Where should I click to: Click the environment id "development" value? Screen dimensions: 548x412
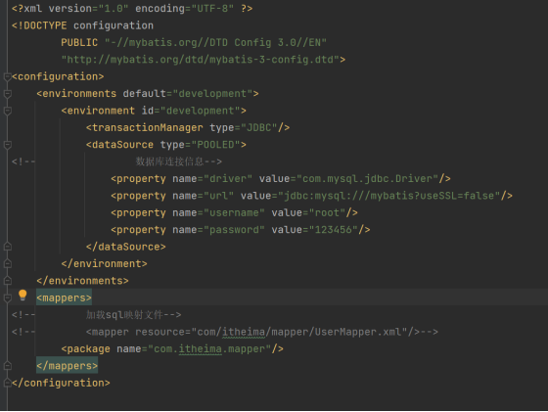pos(201,111)
